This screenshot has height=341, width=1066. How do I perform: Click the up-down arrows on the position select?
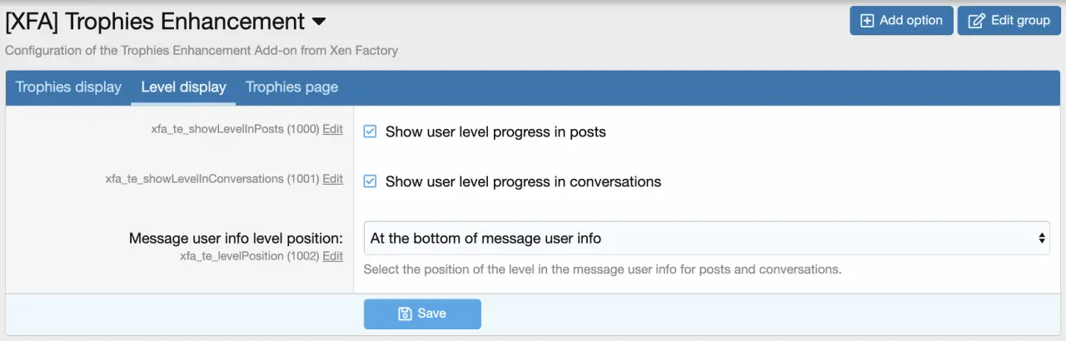pyautogui.click(x=1041, y=238)
